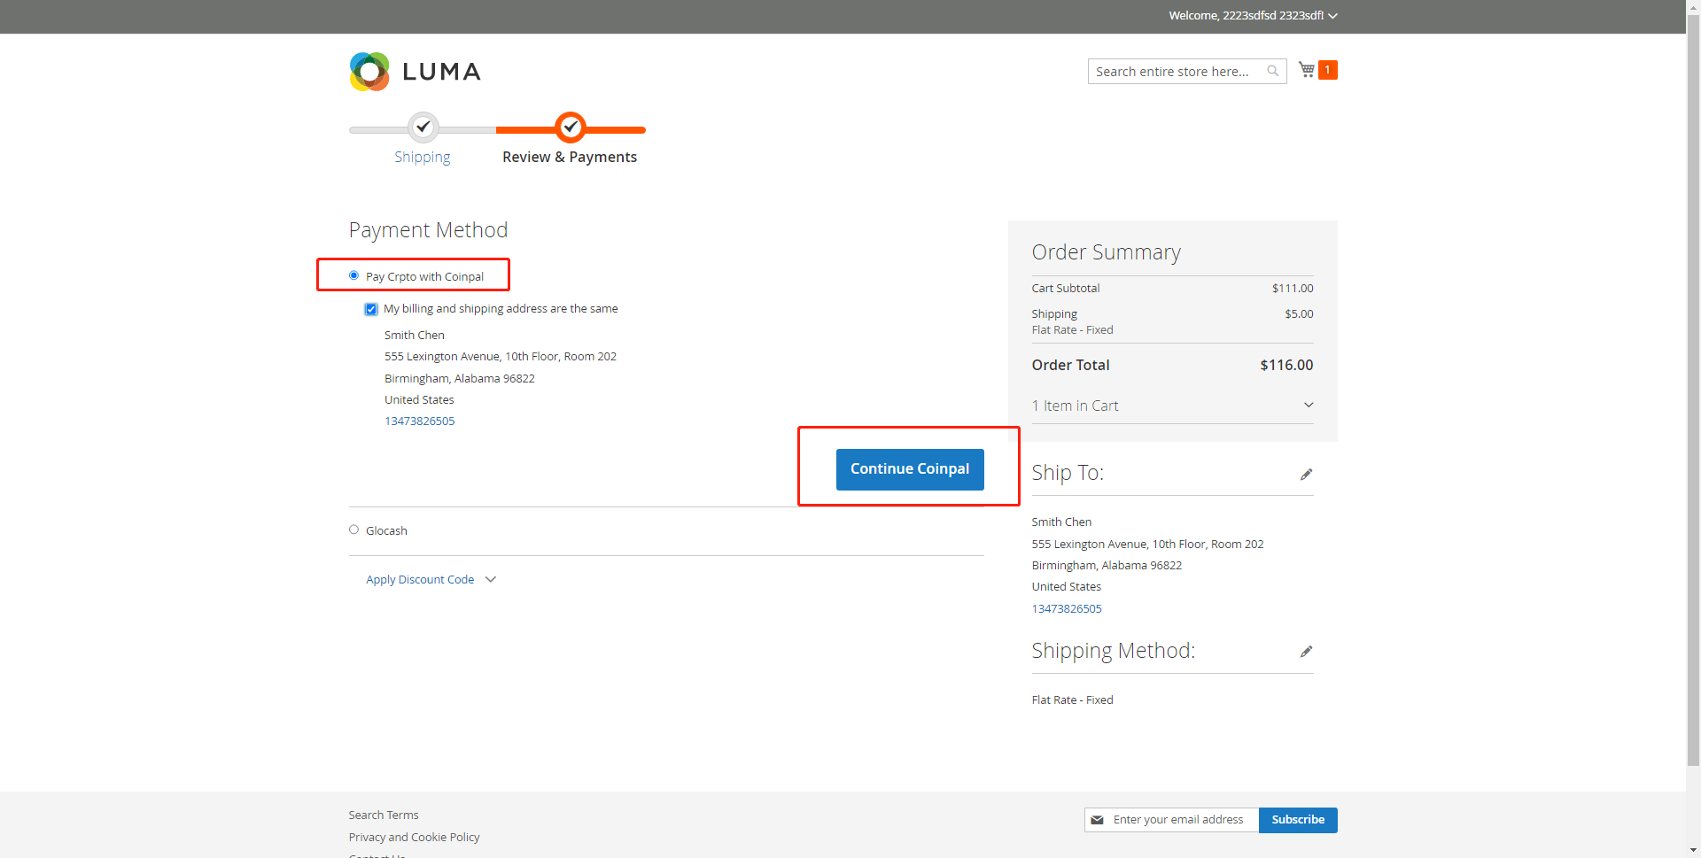Open the Search Terms link

pyautogui.click(x=384, y=815)
